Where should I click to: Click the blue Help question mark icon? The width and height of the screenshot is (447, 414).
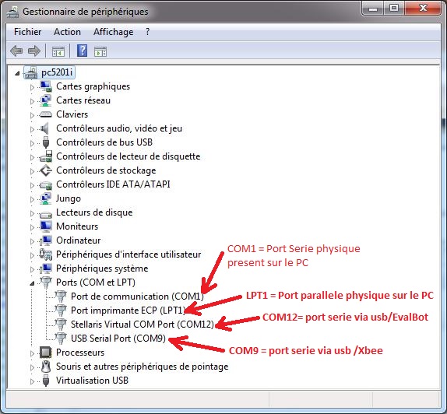coord(82,51)
